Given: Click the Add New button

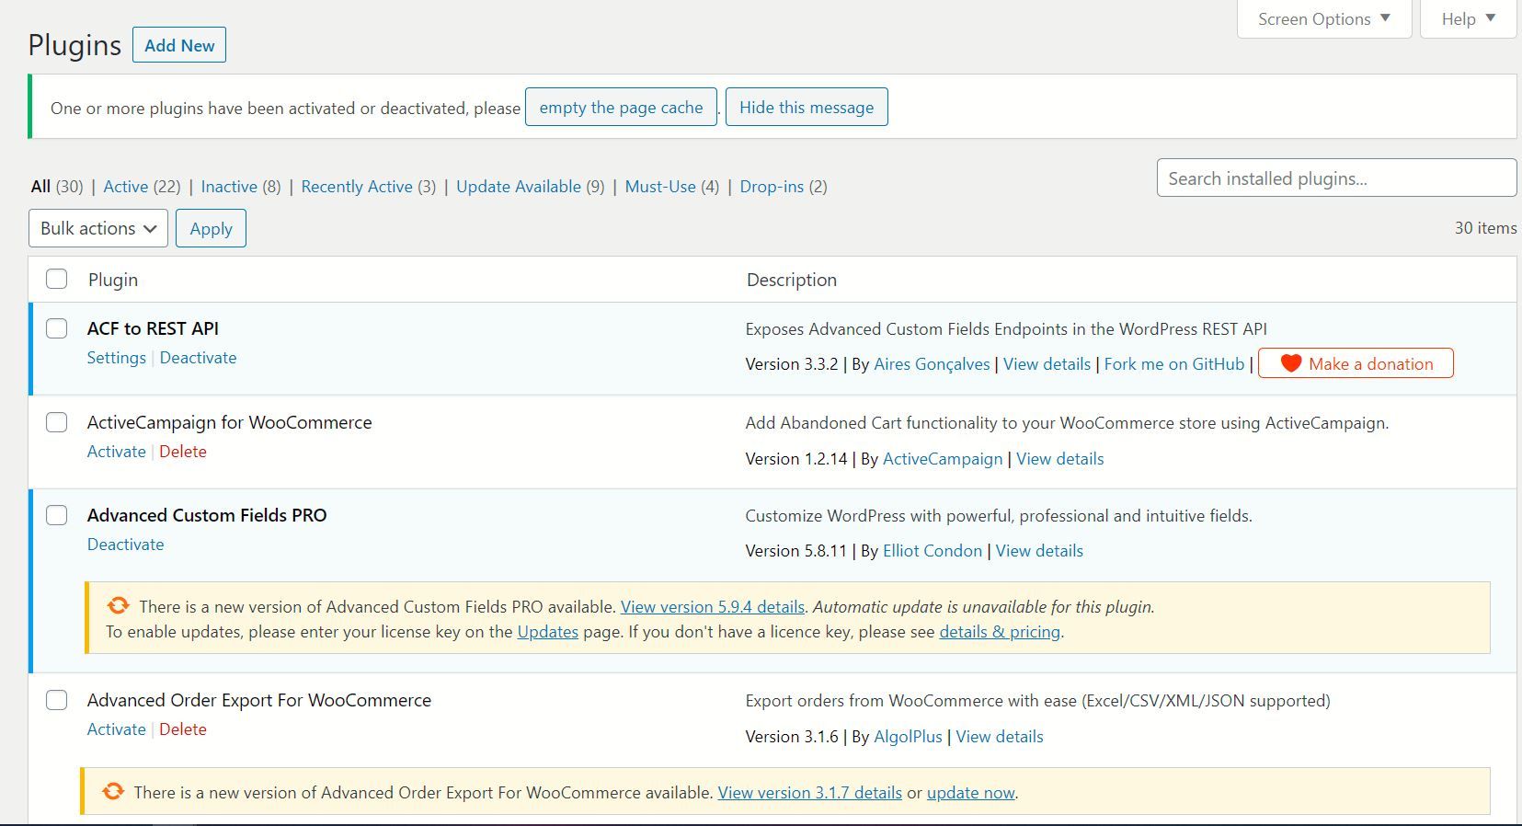Looking at the screenshot, I should point(179,45).
